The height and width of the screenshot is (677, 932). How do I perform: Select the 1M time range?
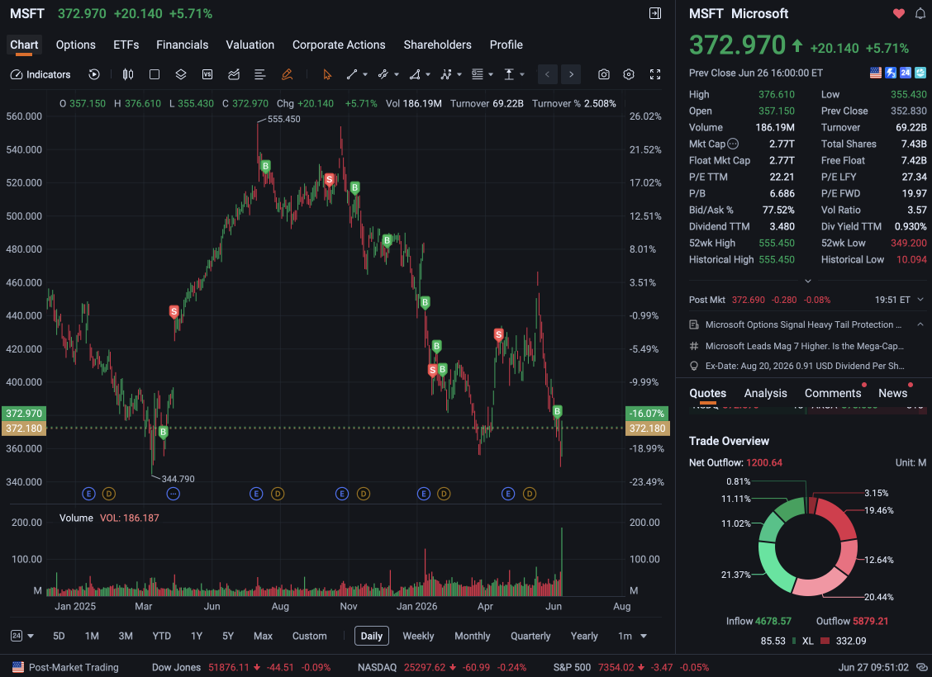click(x=92, y=636)
